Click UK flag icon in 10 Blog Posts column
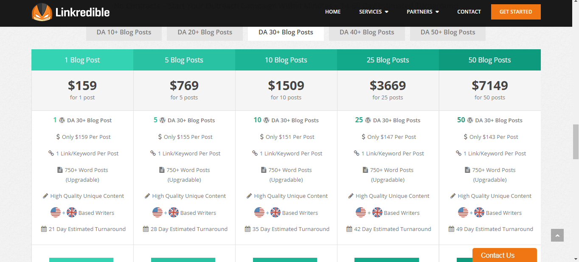Screen dimensions: 579x262 [275, 212]
